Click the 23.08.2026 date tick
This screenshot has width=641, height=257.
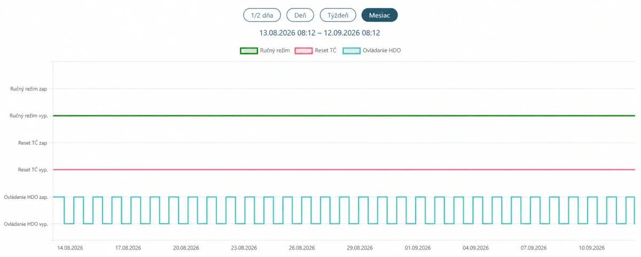pyautogui.click(x=244, y=248)
